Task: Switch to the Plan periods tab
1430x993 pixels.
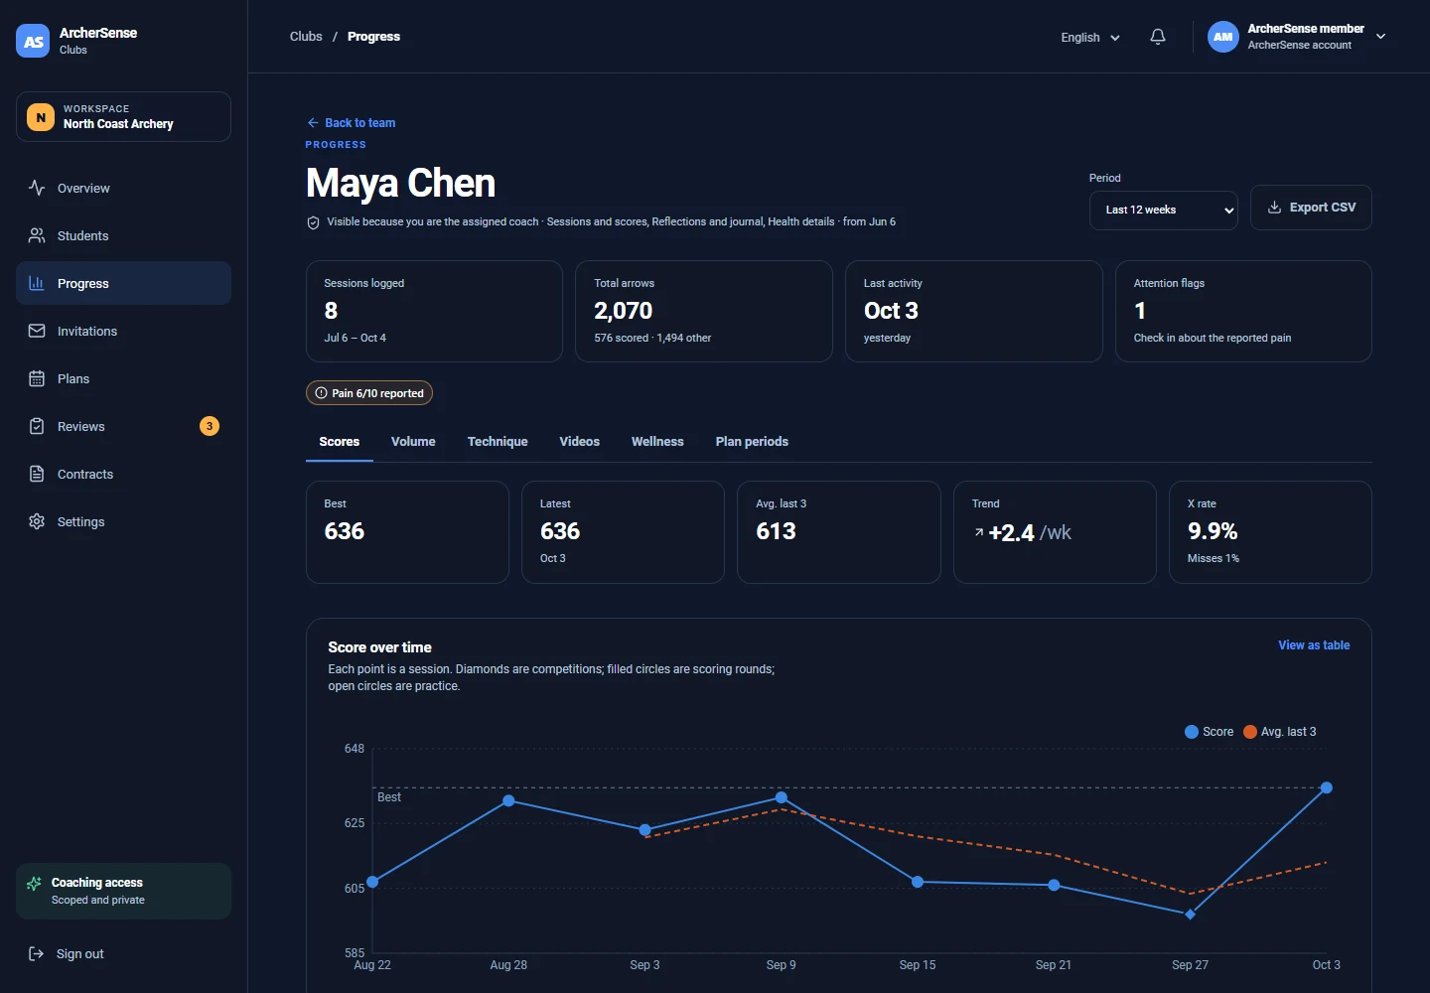Action: click(752, 442)
